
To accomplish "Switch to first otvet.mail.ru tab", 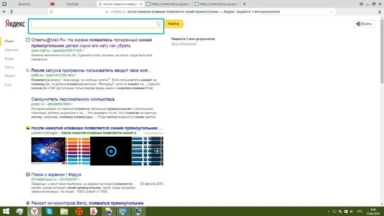I will [168, 4].
